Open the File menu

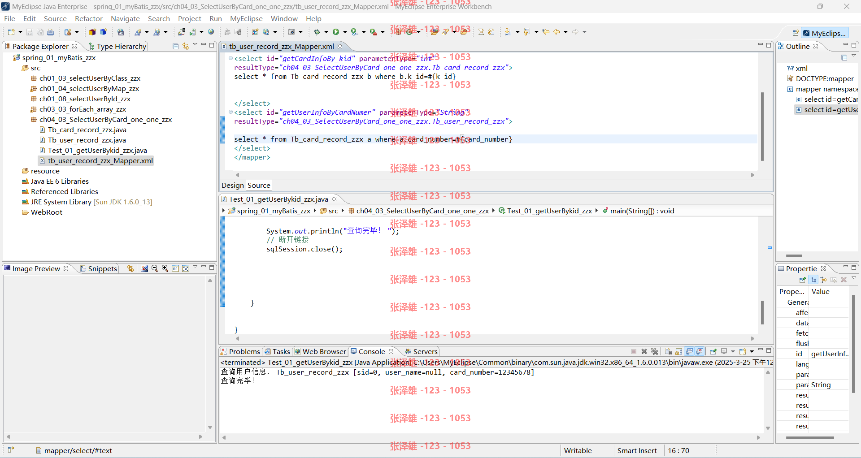click(9, 18)
